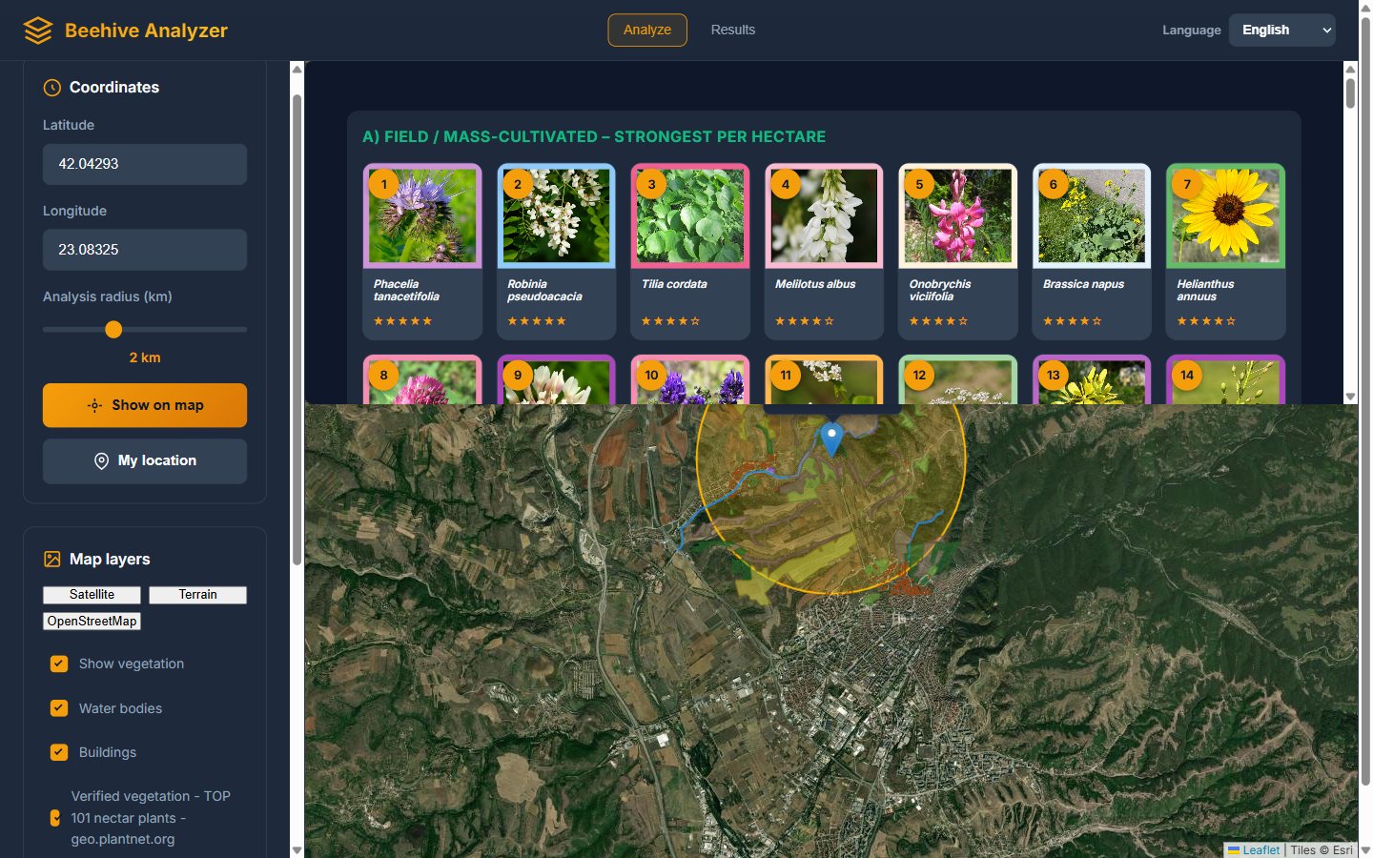Click the plant panel scrollbar up arrow

(1350, 69)
